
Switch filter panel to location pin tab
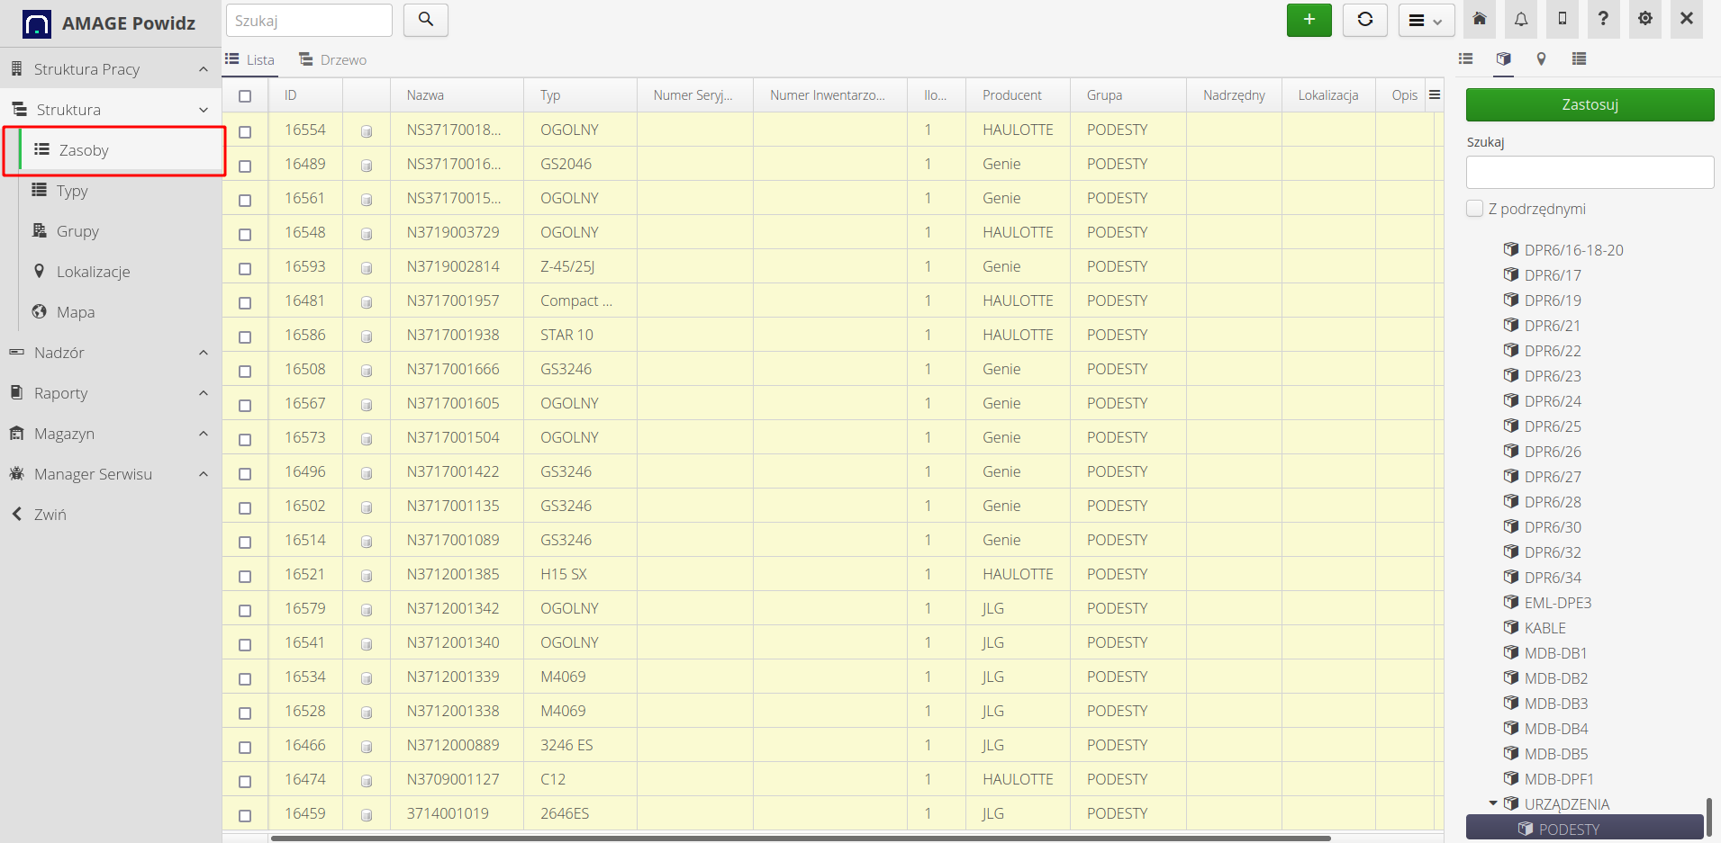click(1541, 58)
